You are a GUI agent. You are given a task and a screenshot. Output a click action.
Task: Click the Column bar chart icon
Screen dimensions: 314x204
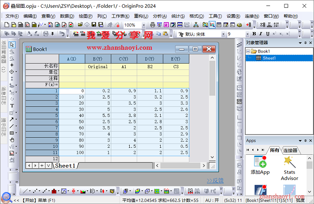click(54, 191)
